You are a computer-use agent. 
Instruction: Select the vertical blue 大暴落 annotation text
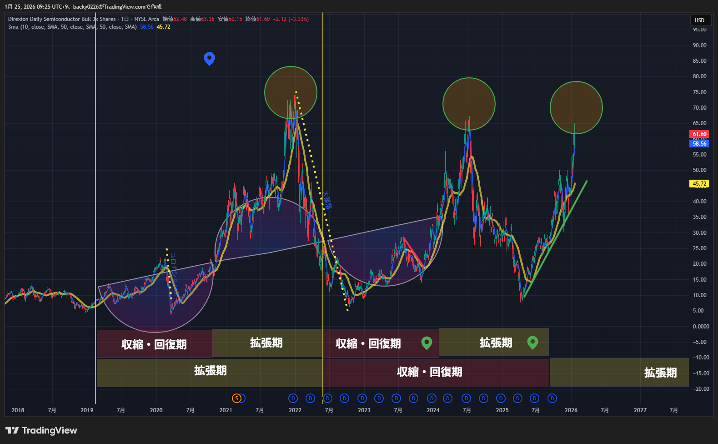click(x=328, y=200)
